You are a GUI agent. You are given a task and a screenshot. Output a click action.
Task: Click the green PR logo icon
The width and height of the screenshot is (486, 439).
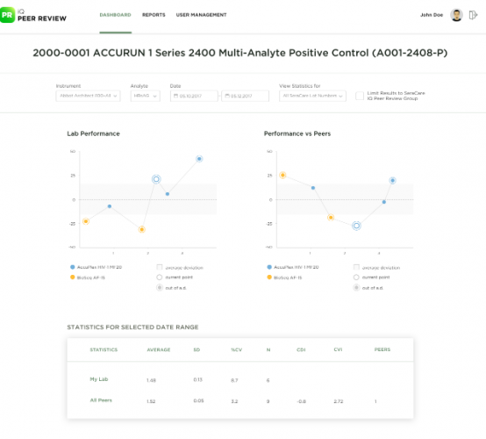[x=7, y=15]
